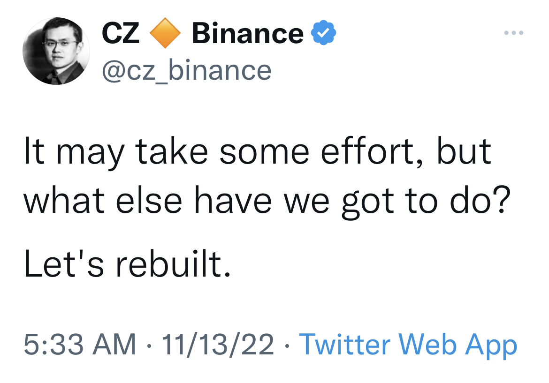Click the 11/13/22 date
The height and width of the screenshot is (383, 549).
217,345
